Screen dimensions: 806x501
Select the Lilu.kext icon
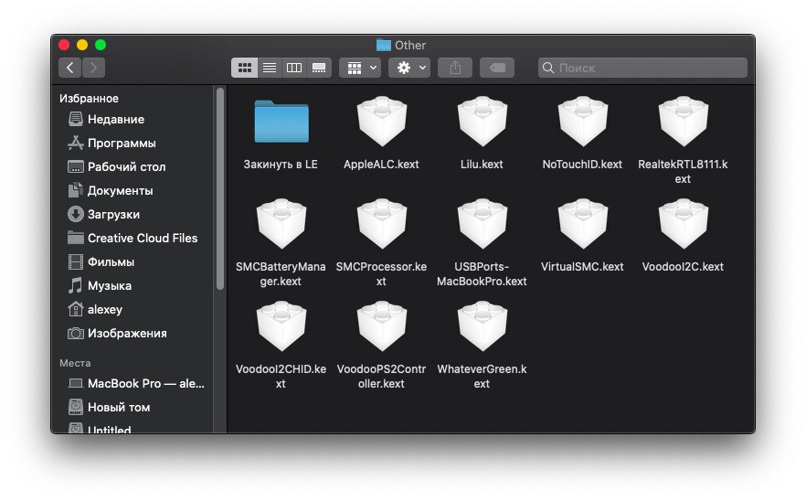point(483,122)
